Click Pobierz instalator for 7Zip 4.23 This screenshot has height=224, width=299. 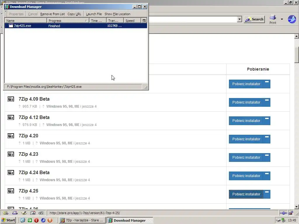tap(246, 157)
